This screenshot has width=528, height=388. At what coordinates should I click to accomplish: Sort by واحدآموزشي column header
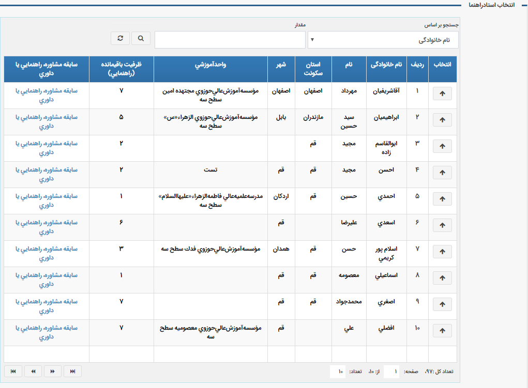(210, 69)
